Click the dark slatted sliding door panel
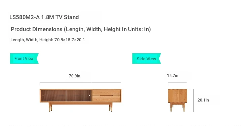The image size is (252, 132). [66, 95]
